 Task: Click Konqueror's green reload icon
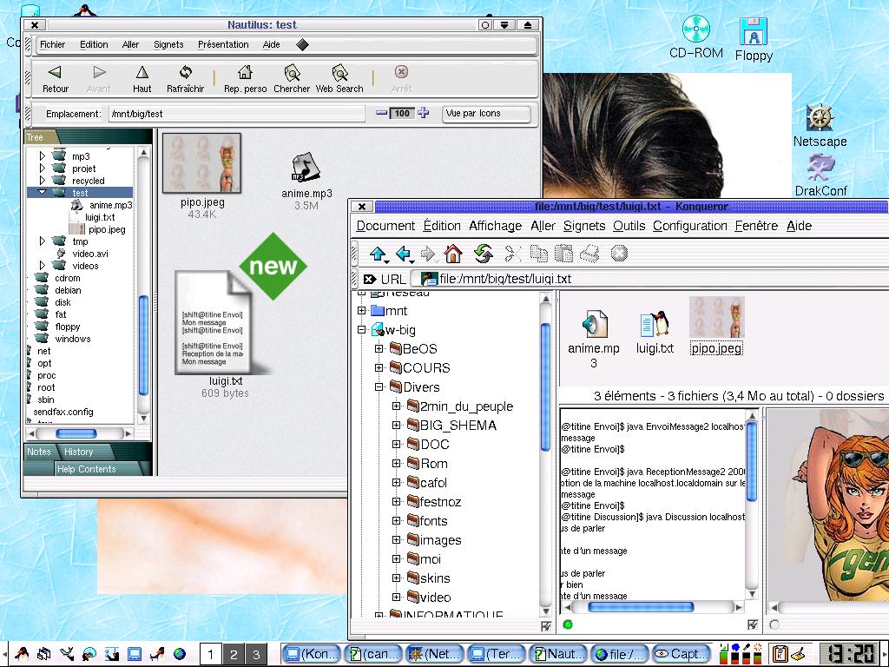[483, 254]
